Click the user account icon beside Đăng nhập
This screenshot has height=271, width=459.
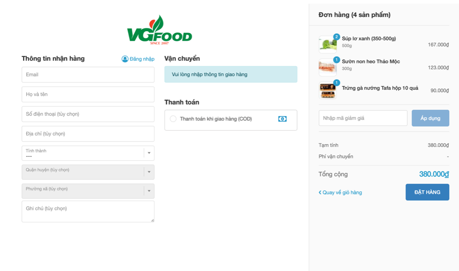(125, 59)
